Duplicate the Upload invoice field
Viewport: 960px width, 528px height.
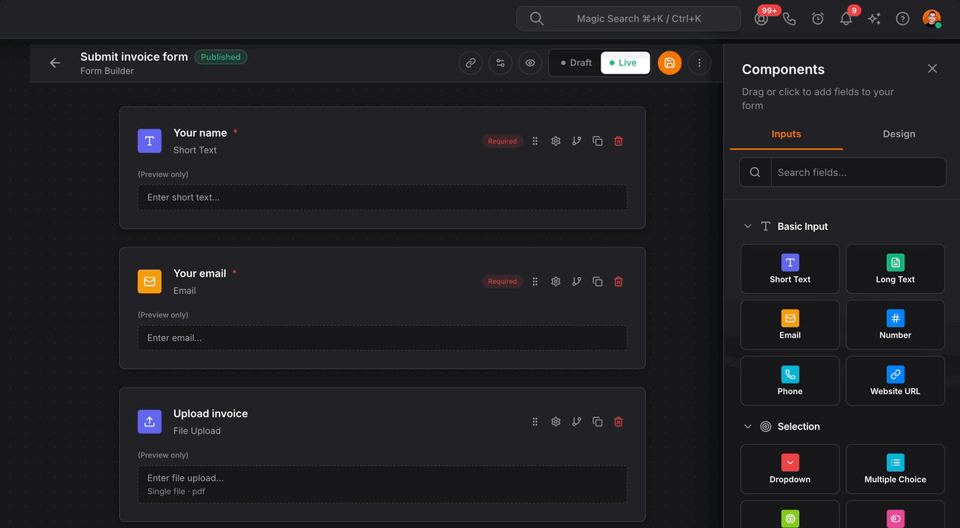pos(597,422)
